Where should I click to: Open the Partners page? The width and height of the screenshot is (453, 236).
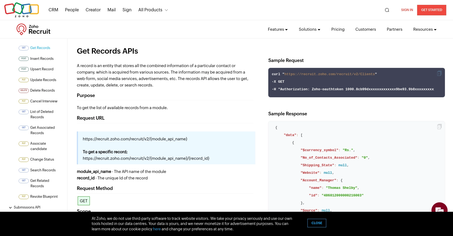coord(394,29)
